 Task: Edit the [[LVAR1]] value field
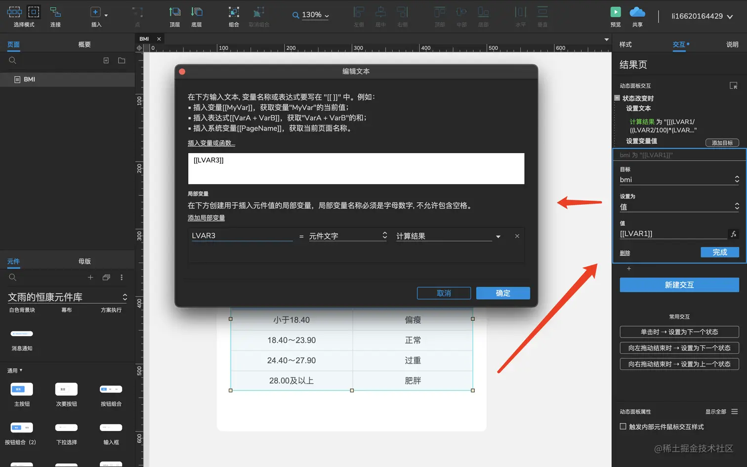pyautogui.click(x=673, y=234)
